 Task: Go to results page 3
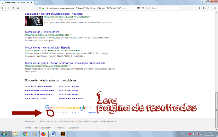coord(57,112)
